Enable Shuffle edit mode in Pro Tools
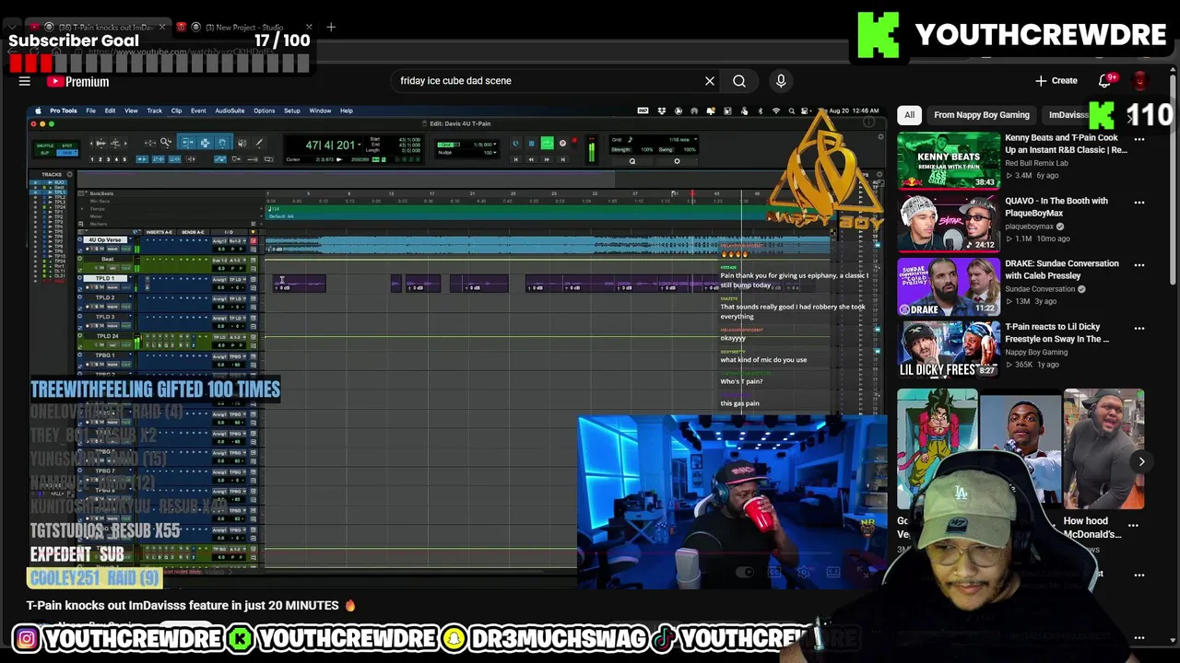Image resolution: width=1180 pixels, height=663 pixels. (45, 145)
